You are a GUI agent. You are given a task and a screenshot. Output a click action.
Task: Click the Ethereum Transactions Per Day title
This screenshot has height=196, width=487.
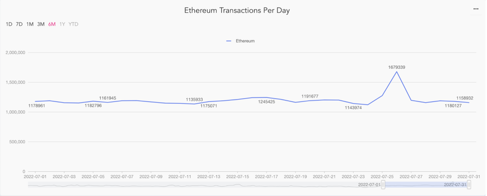click(x=237, y=11)
